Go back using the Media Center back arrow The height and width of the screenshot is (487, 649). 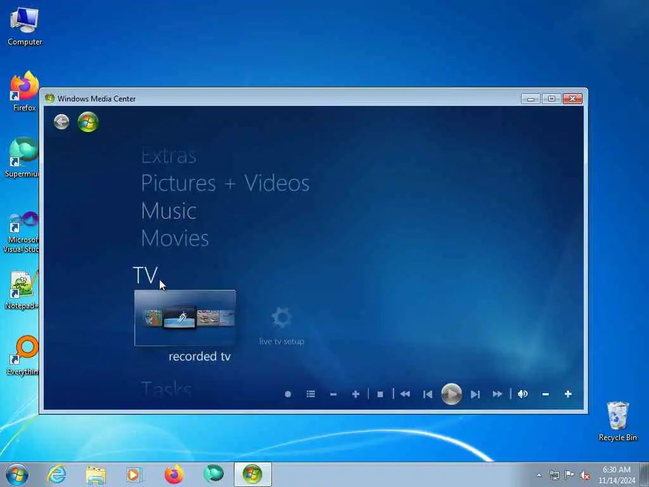(61, 122)
